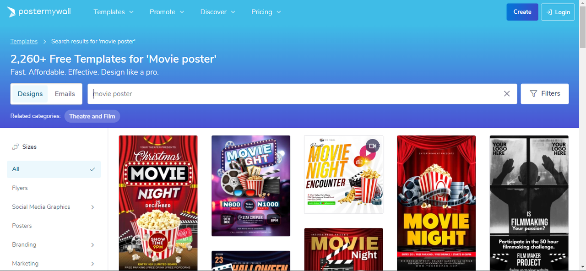Open the Discover navigation menu
Screen dimensions: 586x271
pos(217,12)
